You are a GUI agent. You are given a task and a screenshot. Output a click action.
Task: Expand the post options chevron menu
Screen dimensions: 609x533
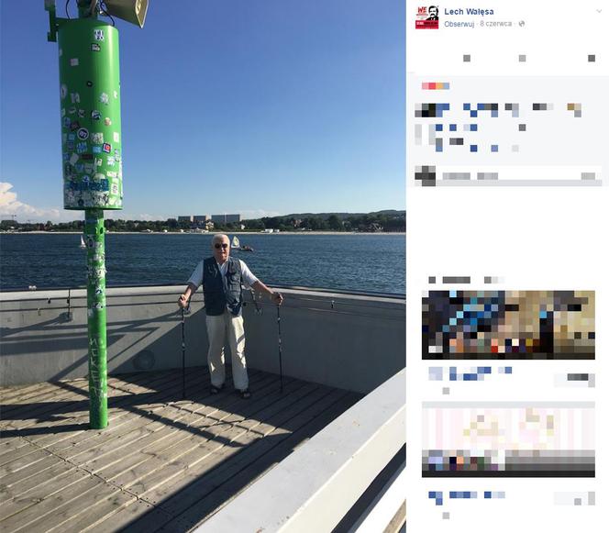click(599, 11)
